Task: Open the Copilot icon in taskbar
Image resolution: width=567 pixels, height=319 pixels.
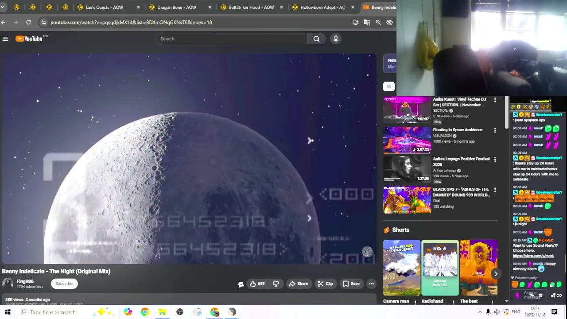Action: [128, 312]
